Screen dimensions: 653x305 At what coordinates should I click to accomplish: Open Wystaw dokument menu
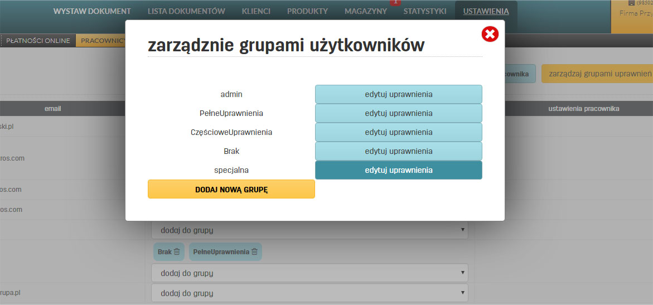pyautogui.click(x=92, y=11)
